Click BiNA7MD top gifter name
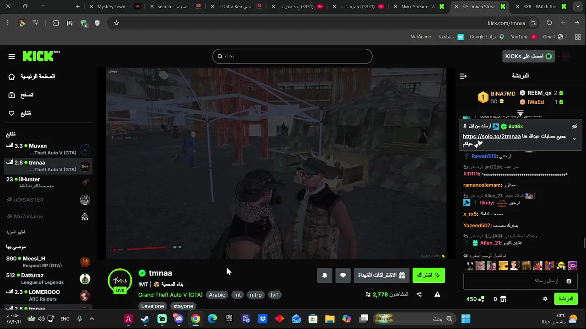586x329 pixels. point(503,94)
